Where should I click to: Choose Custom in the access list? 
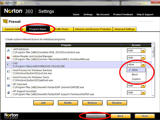[136, 79]
